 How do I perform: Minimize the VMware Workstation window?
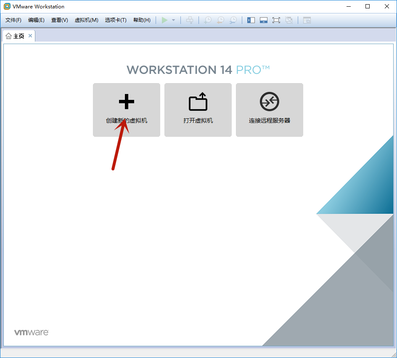(349, 7)
